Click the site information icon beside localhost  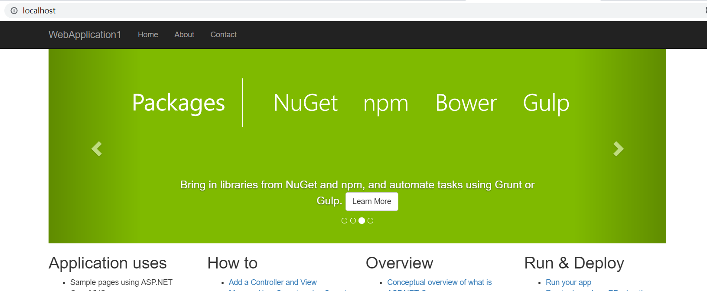pyautogui.click(x=14, y=11)
